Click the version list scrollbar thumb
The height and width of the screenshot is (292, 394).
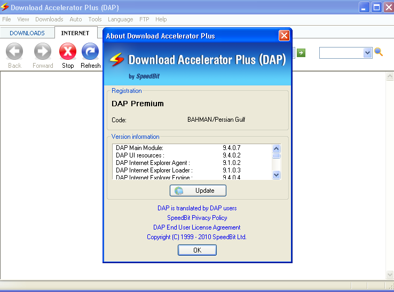(x=277, y=156)
